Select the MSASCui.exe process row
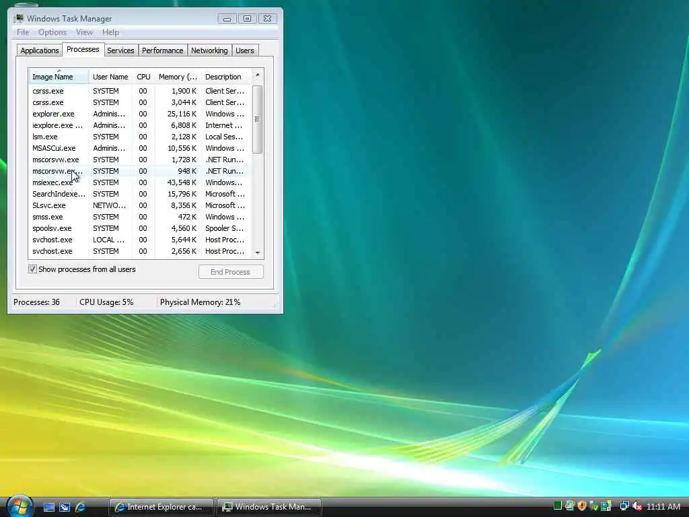This screenshot has width=689, height=517. (x=140, y=148)
